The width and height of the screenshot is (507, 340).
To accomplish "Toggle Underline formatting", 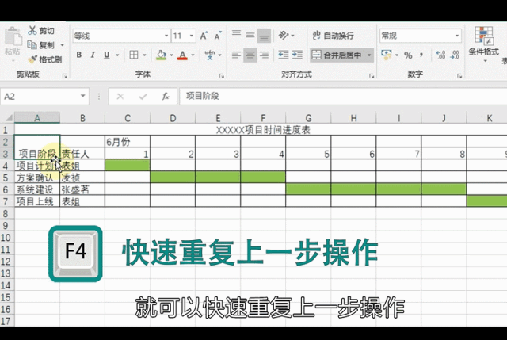I will [x=107, y=55].
